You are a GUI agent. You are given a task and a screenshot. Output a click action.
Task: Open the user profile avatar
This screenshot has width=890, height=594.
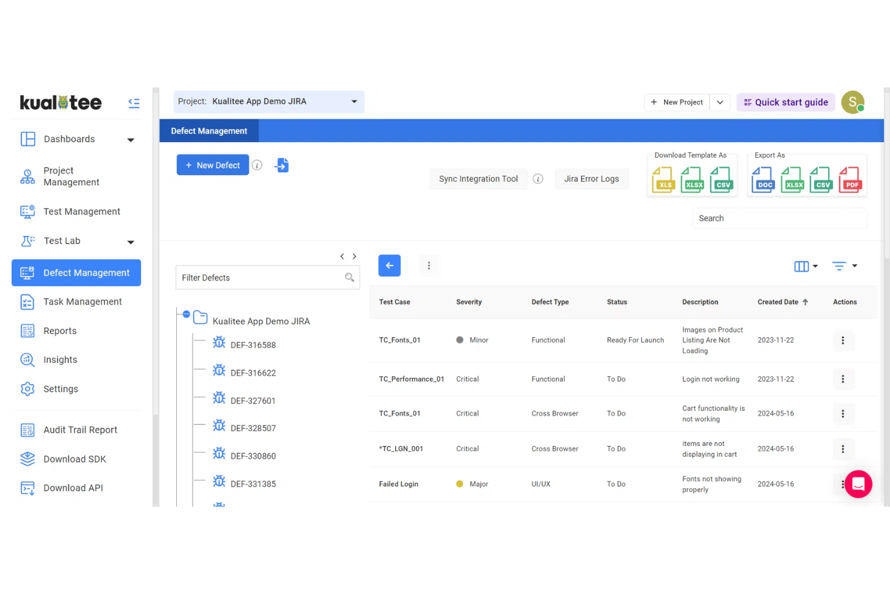853,102
